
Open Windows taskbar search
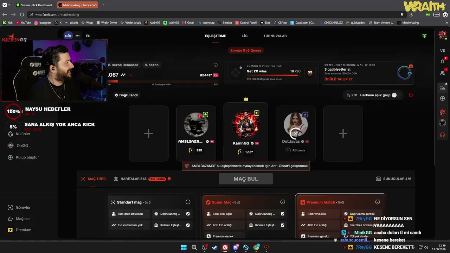click(194, 247)
